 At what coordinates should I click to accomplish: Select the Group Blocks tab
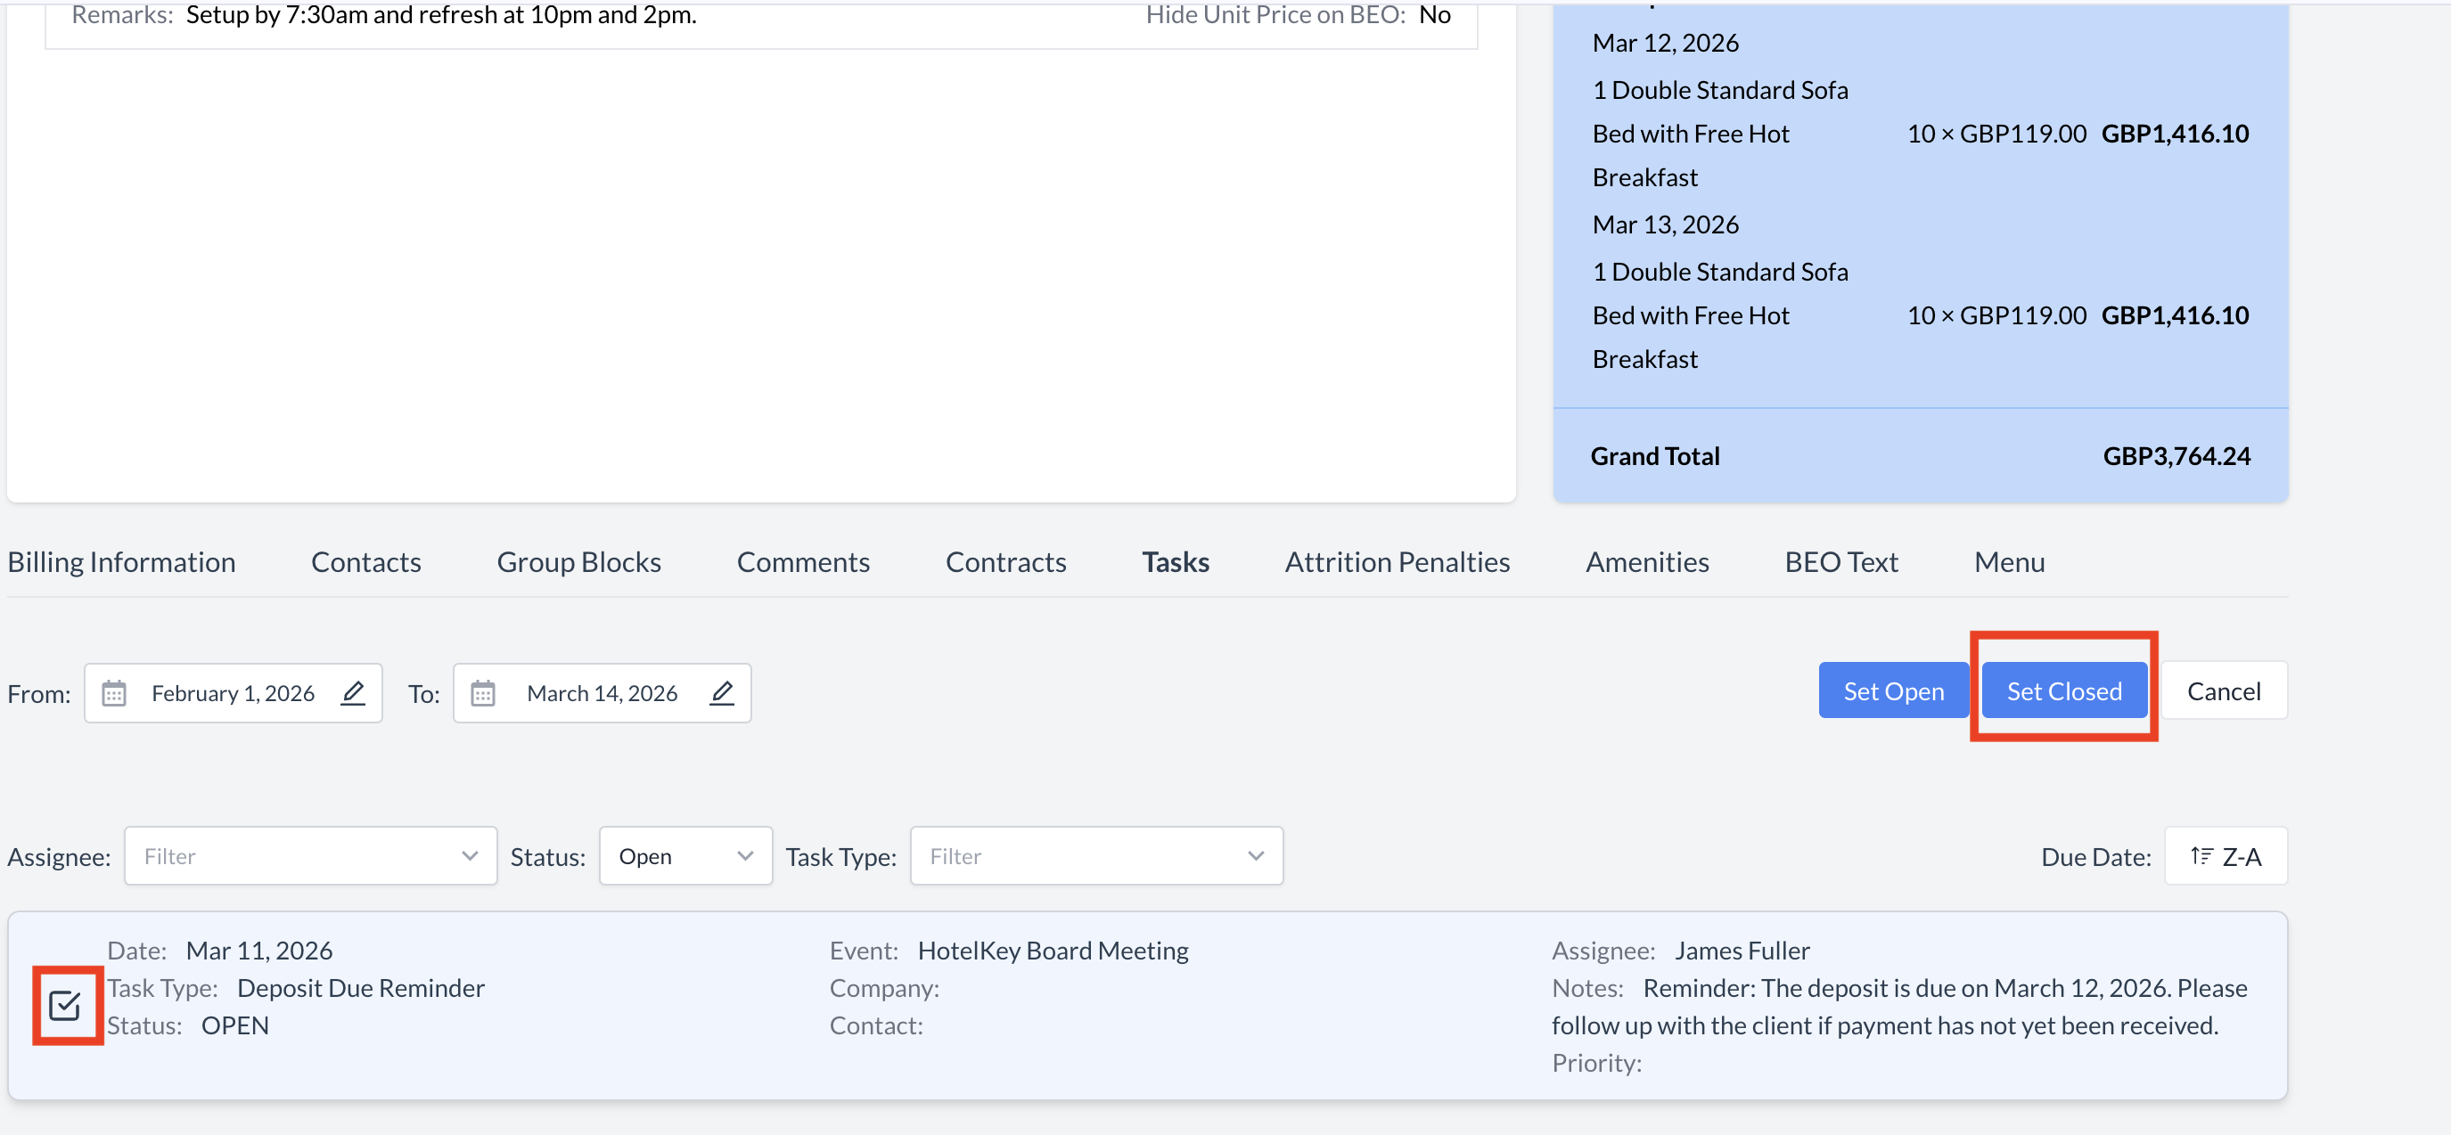click(x=578, y=562)
